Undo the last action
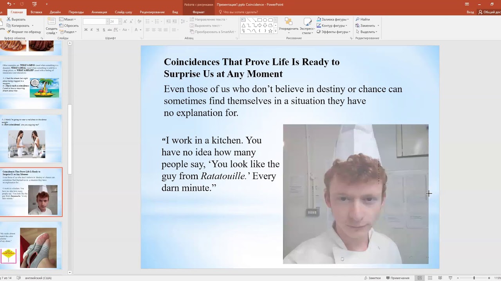The image size is (501, 281). point(9,4)
